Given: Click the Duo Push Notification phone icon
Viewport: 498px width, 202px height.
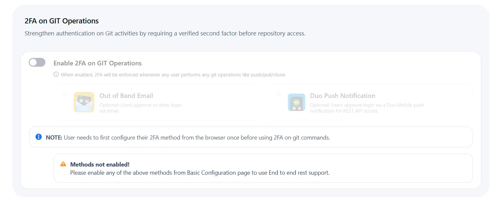Looking at the screenshot, I should click(x=296, y=102).
